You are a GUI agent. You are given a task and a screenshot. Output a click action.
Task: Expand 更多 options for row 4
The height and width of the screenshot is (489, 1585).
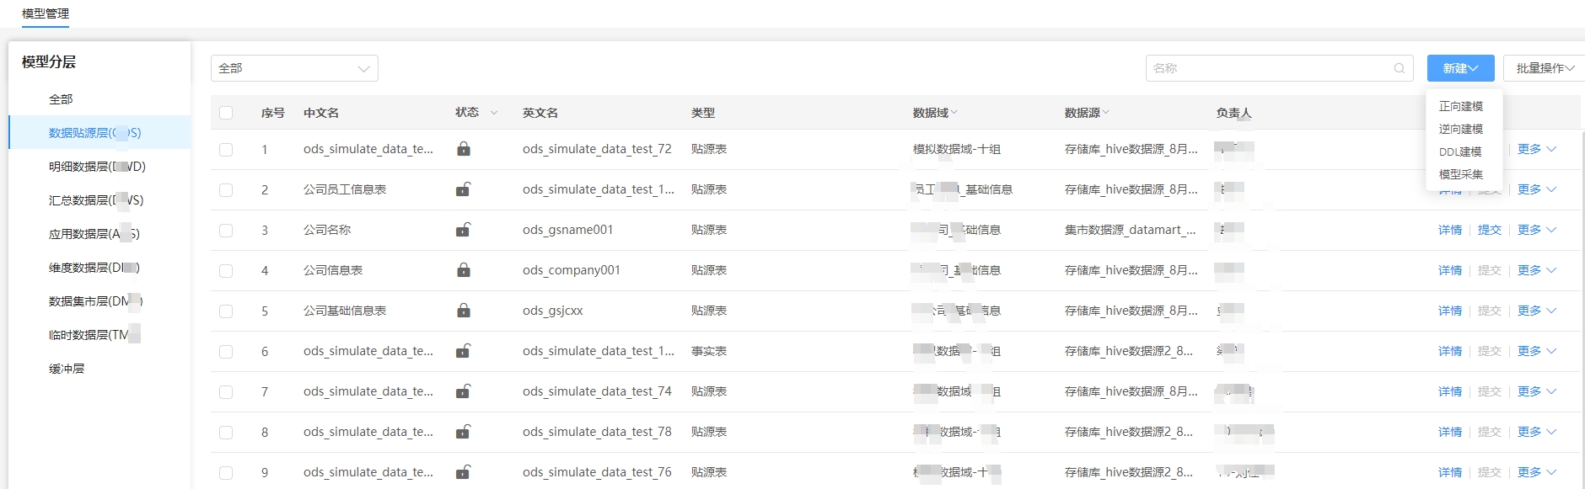[1536, 270]
